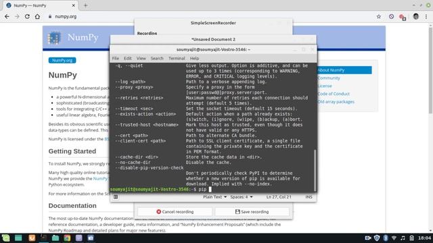
Task: Reload the numpy.org page
Action: [27, 16]
